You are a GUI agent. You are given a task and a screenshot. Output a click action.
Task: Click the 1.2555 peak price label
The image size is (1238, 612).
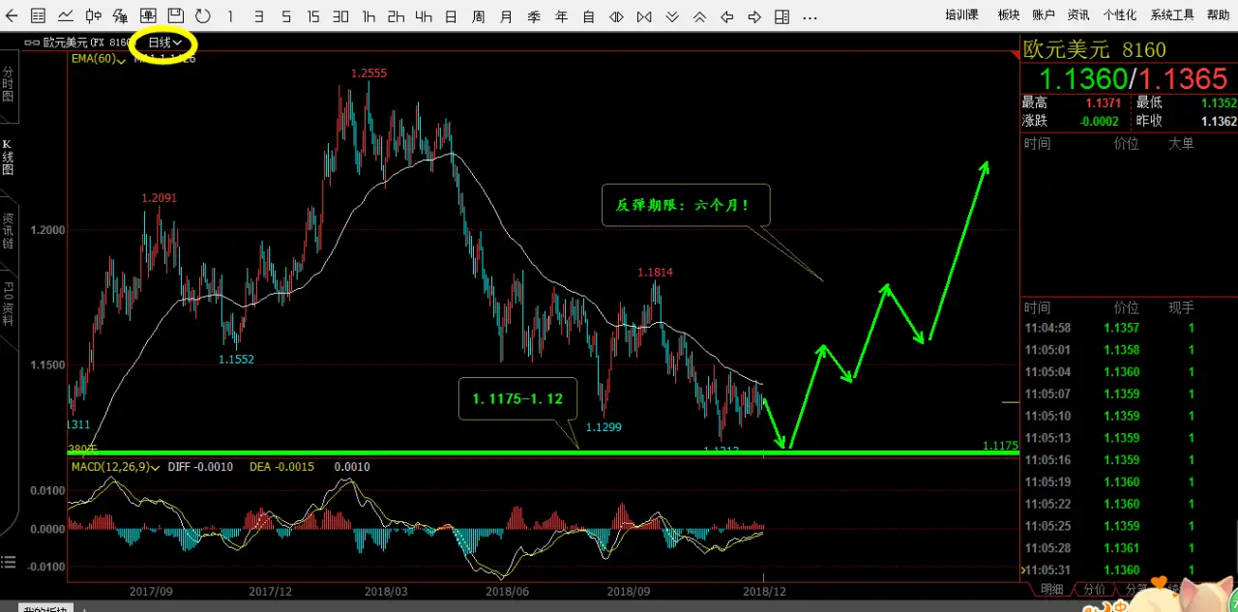(x=368, y=73)
